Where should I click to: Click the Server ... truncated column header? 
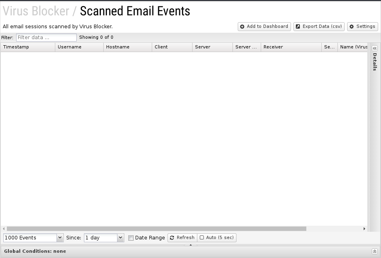click(247, 47)
